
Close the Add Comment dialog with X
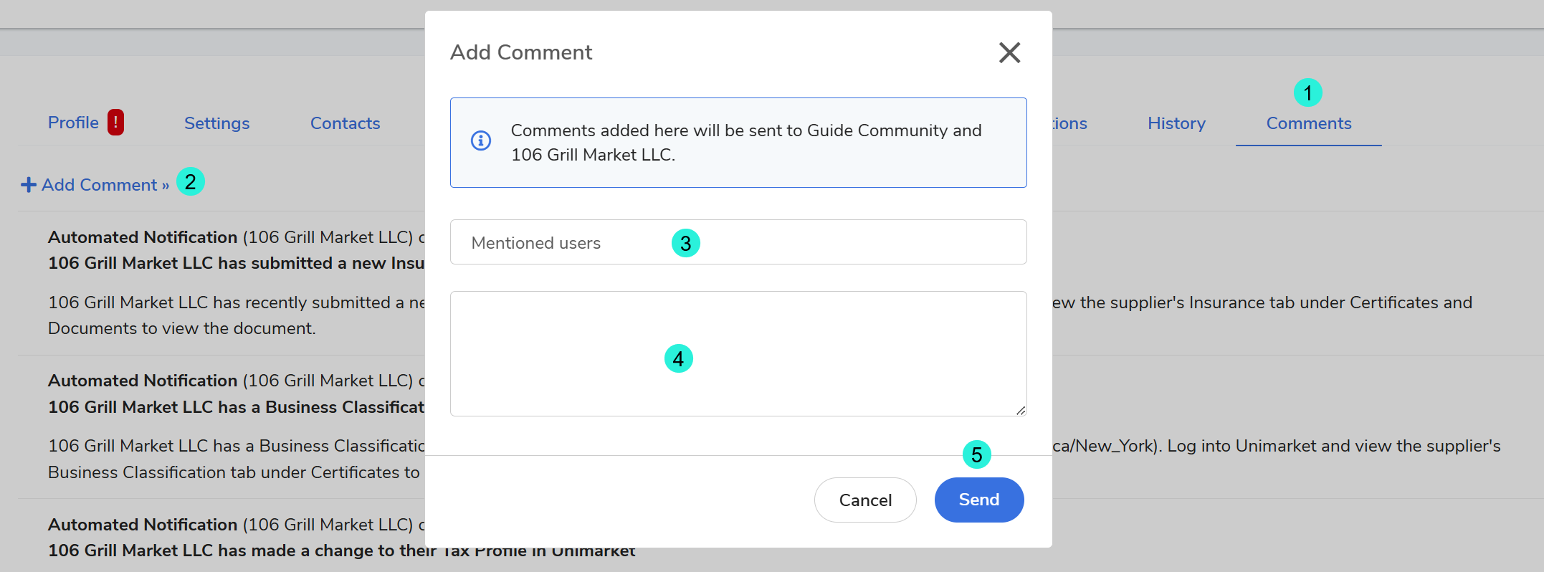(x=1009, y=52)
